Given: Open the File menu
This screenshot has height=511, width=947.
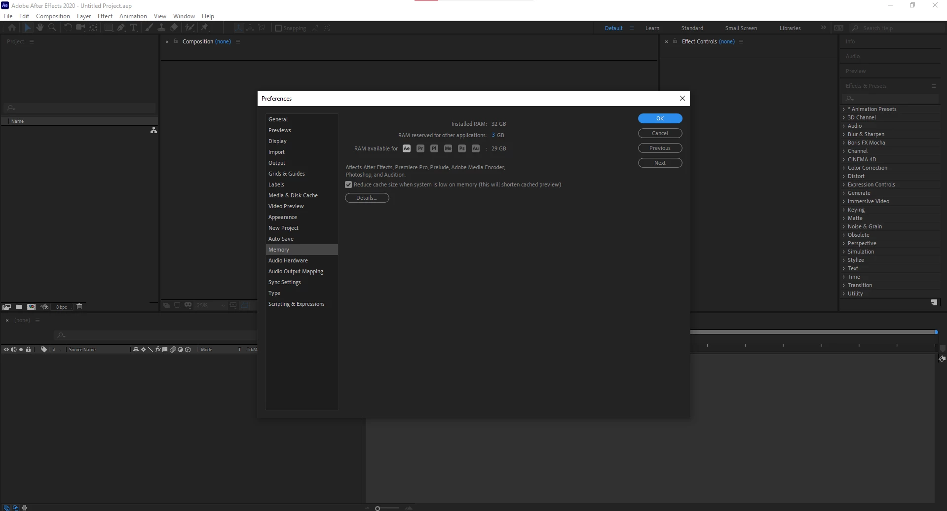Looking at the screenshot, I should click(8, 16).
